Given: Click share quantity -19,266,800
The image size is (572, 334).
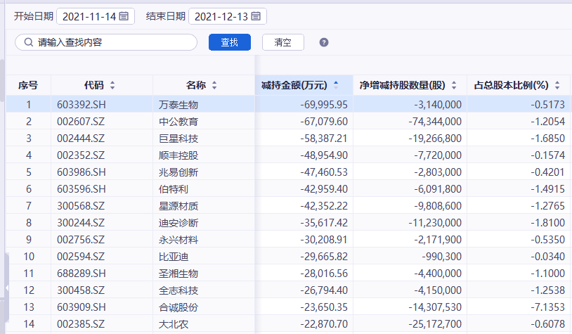Looking at the screenshot, I should click(x=435, y=139).
